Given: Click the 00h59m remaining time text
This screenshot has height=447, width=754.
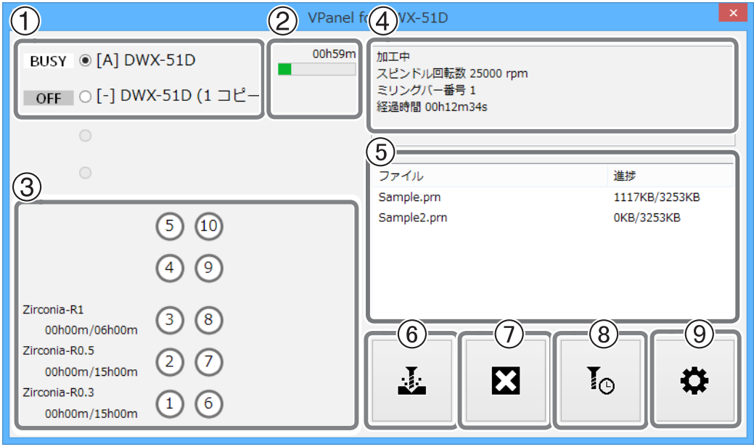Looking at the screenshot, I should coord(335,54).
